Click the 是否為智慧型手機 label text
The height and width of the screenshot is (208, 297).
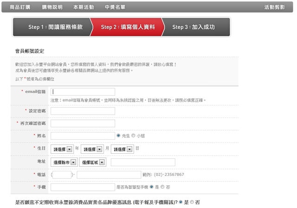pyautogui.click(x=132, y=187)
